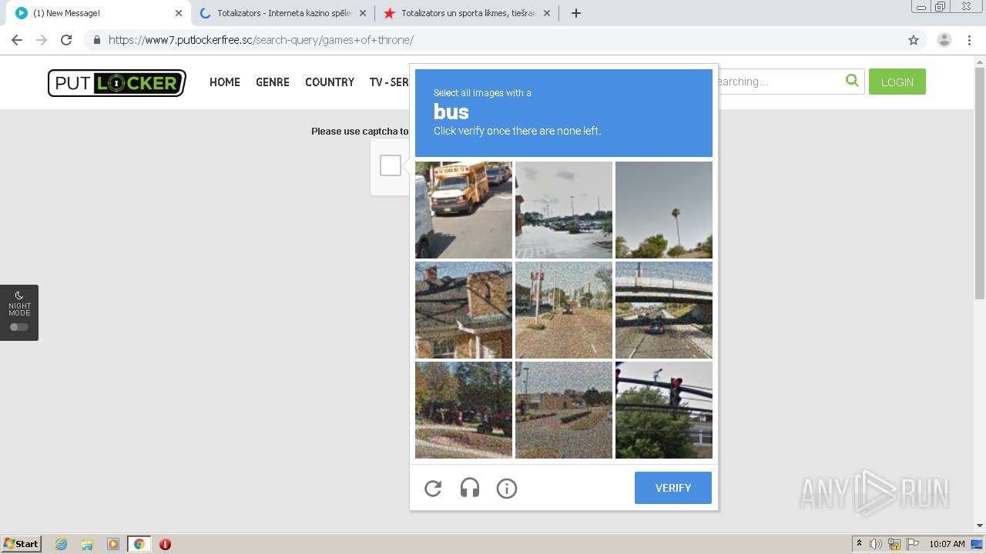Bookmark this page with the star
Viewport: 986px width, 554px height.
914,40
